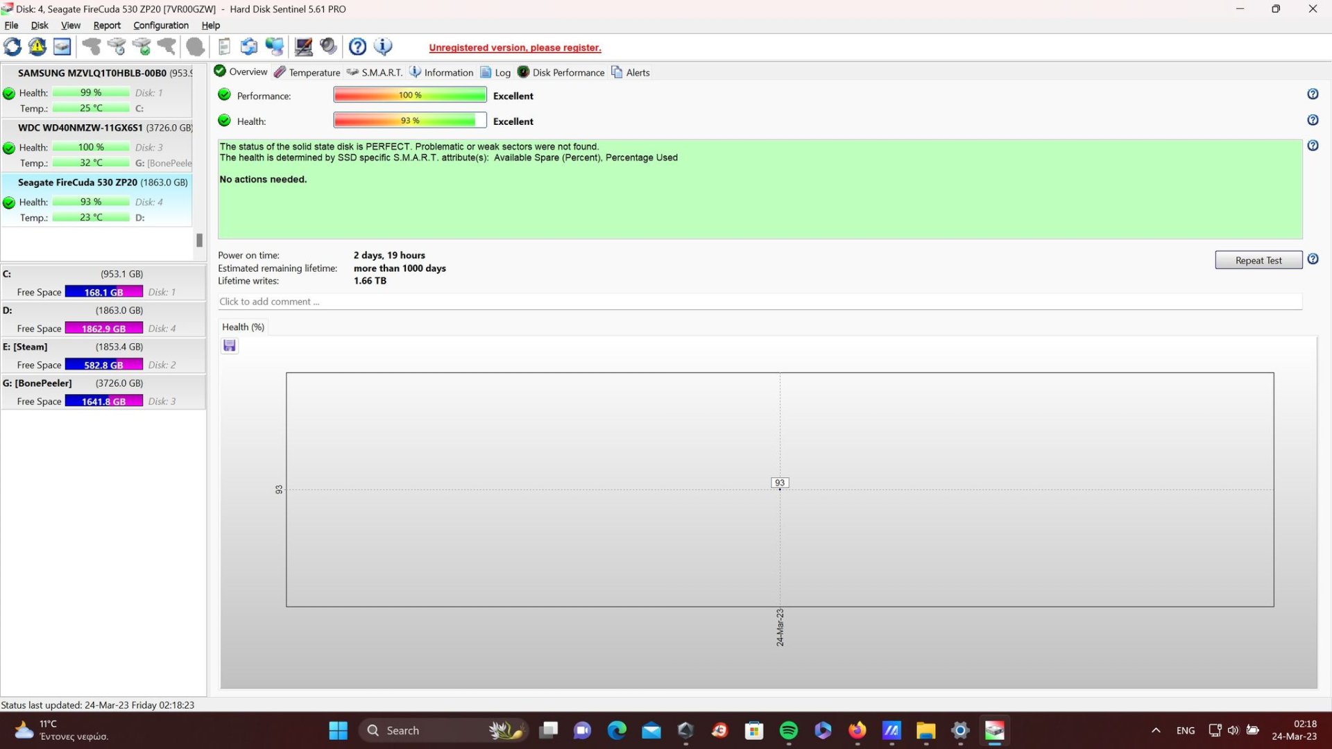Click the speaker acoustic toolbar icon
This screenshot has height=749, width=1332.
pyautogui.click(x=329, y=47)
